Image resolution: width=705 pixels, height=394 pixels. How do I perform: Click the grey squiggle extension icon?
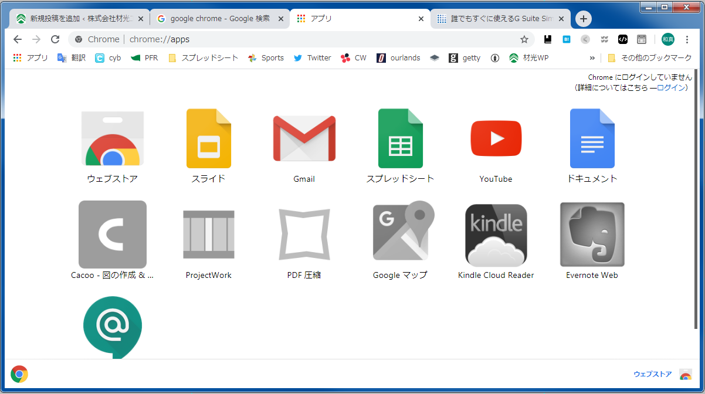pos(604,39)
